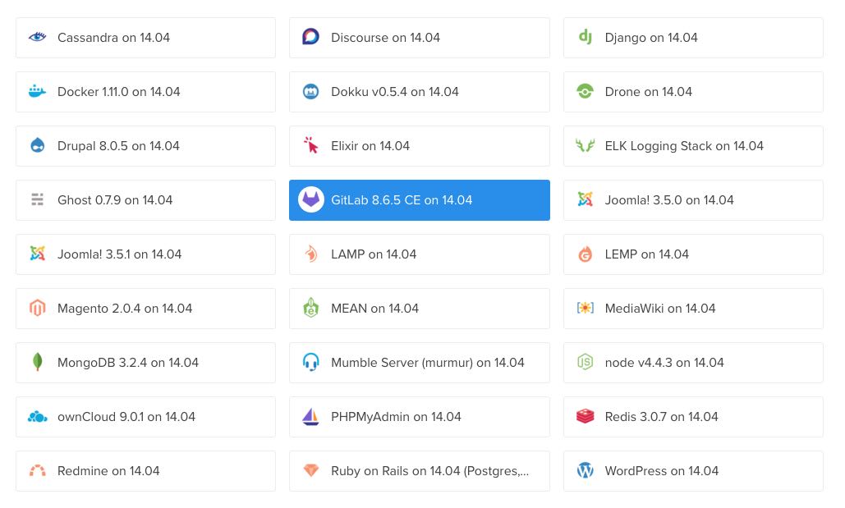Pick Drupal 8.0.5 on 14.04
The height and width of the screenshot is (508, 845).
tap(145, 146)
